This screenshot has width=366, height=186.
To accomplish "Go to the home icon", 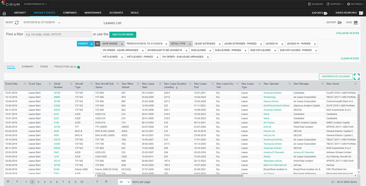I will click(x=4, y=13).
